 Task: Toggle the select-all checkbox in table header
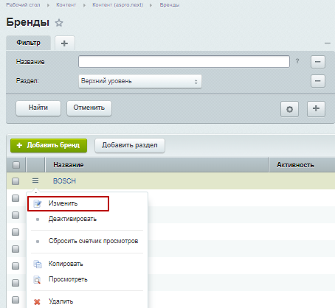[x=16, y=165]
